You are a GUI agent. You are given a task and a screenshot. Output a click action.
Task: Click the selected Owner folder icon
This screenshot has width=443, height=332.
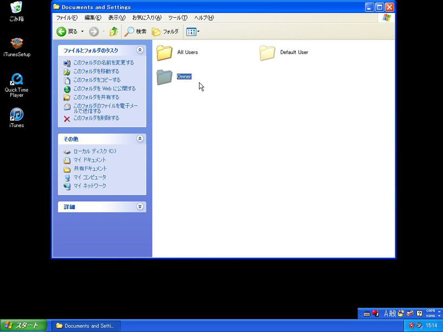pyautogui.click(x=164, y=77)
